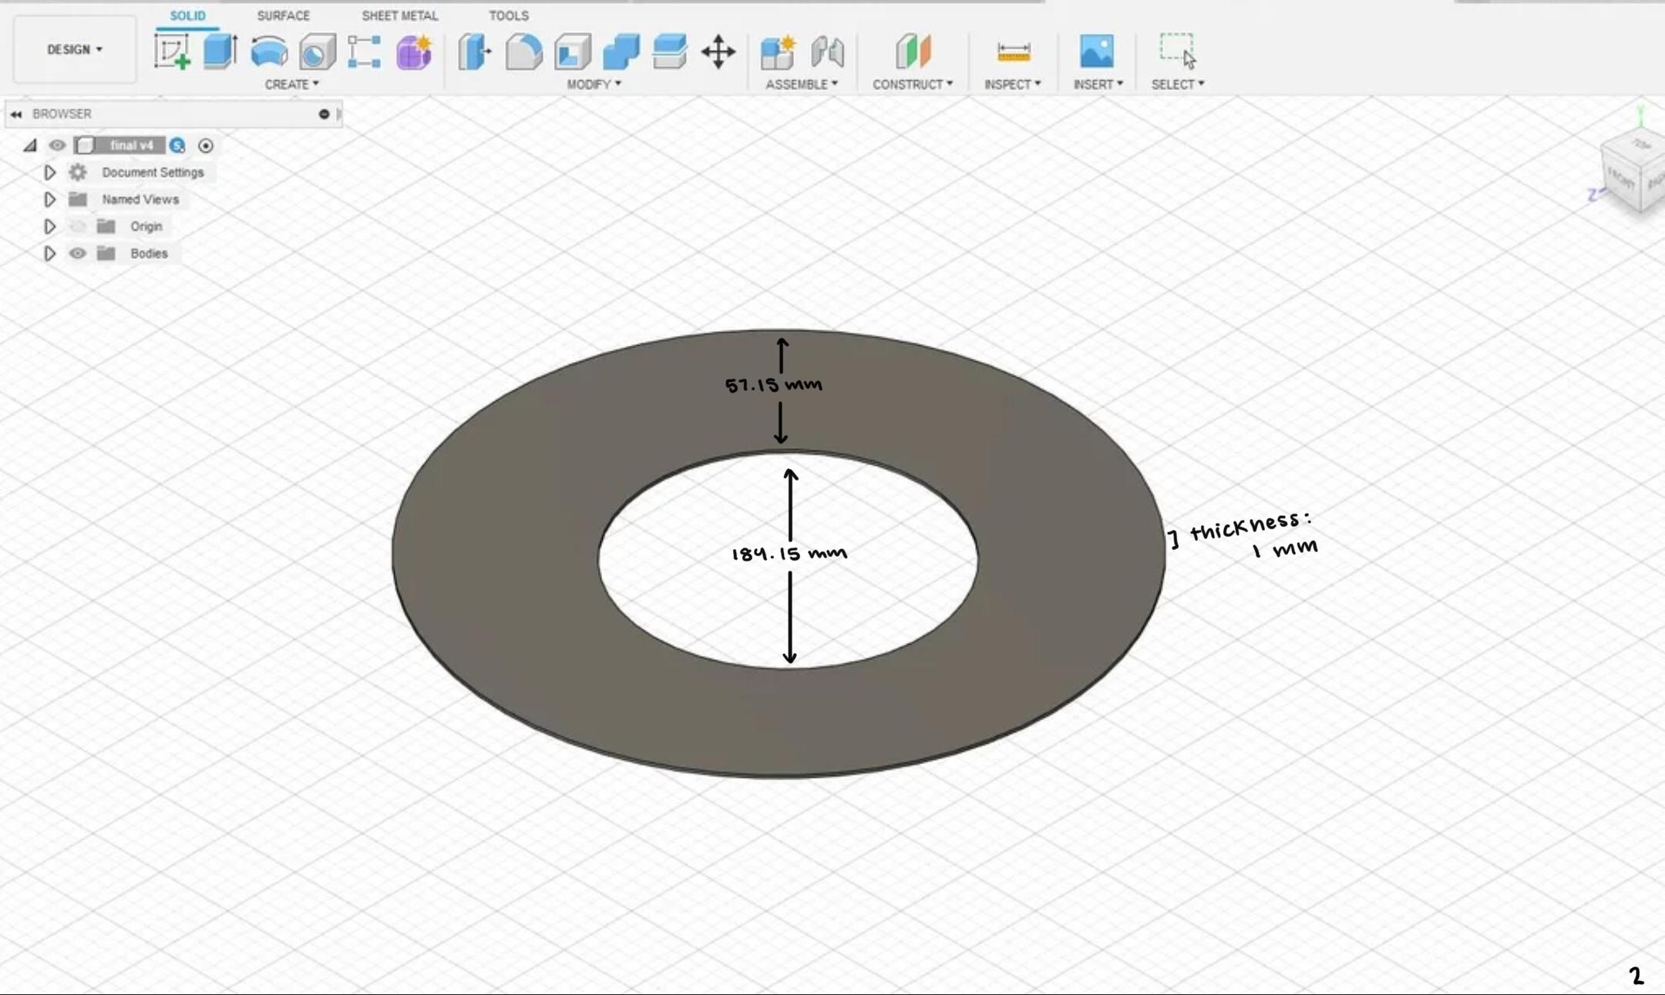Open the INSERT dropdown menu

click(x=1098, y=84)
